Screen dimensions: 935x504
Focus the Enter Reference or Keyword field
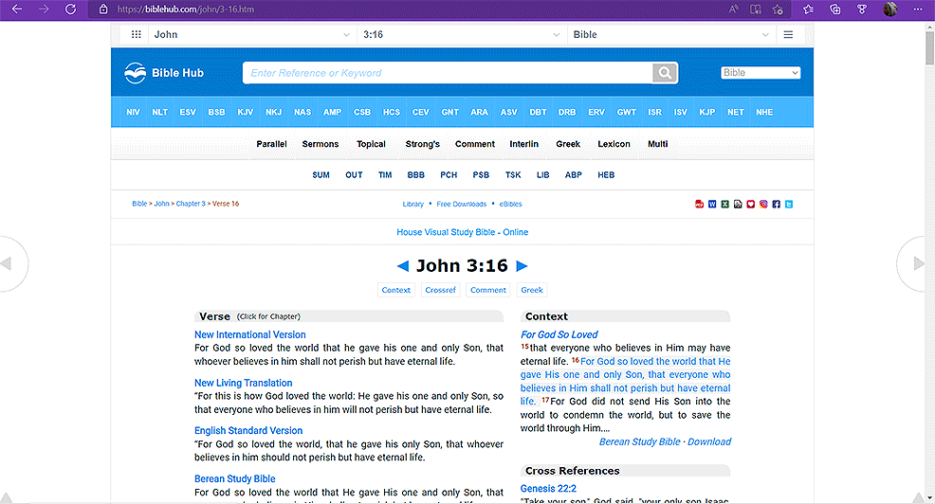pyautogui.click(x=448, y=73)
